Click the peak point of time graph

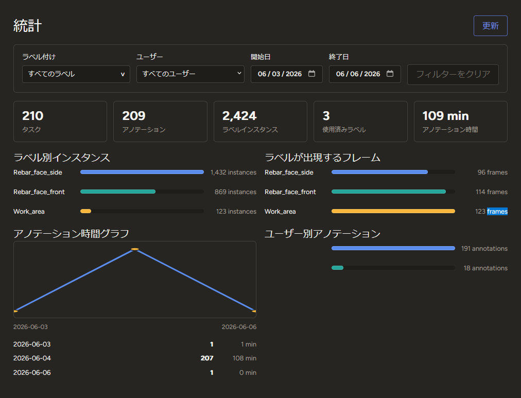[x=134, y=249]
